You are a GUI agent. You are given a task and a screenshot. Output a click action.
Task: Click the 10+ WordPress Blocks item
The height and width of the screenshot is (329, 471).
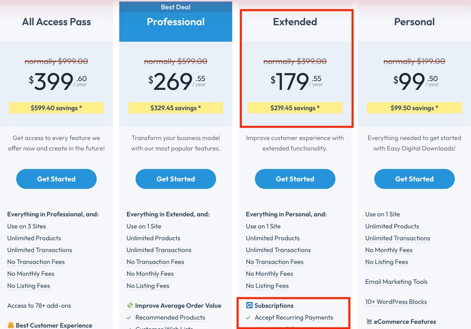396,302
